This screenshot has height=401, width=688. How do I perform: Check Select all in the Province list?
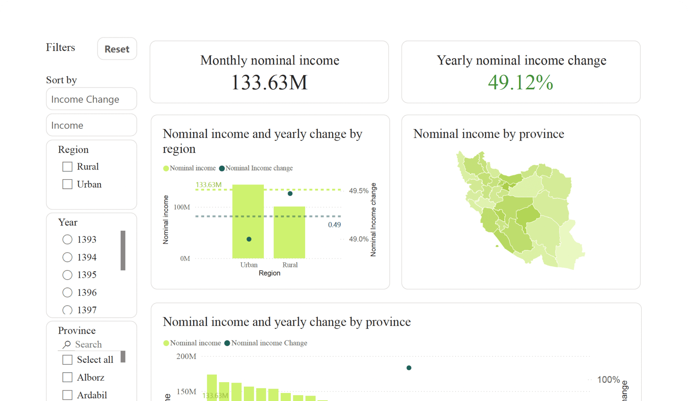pyautogui.click(x=67, y=359)
